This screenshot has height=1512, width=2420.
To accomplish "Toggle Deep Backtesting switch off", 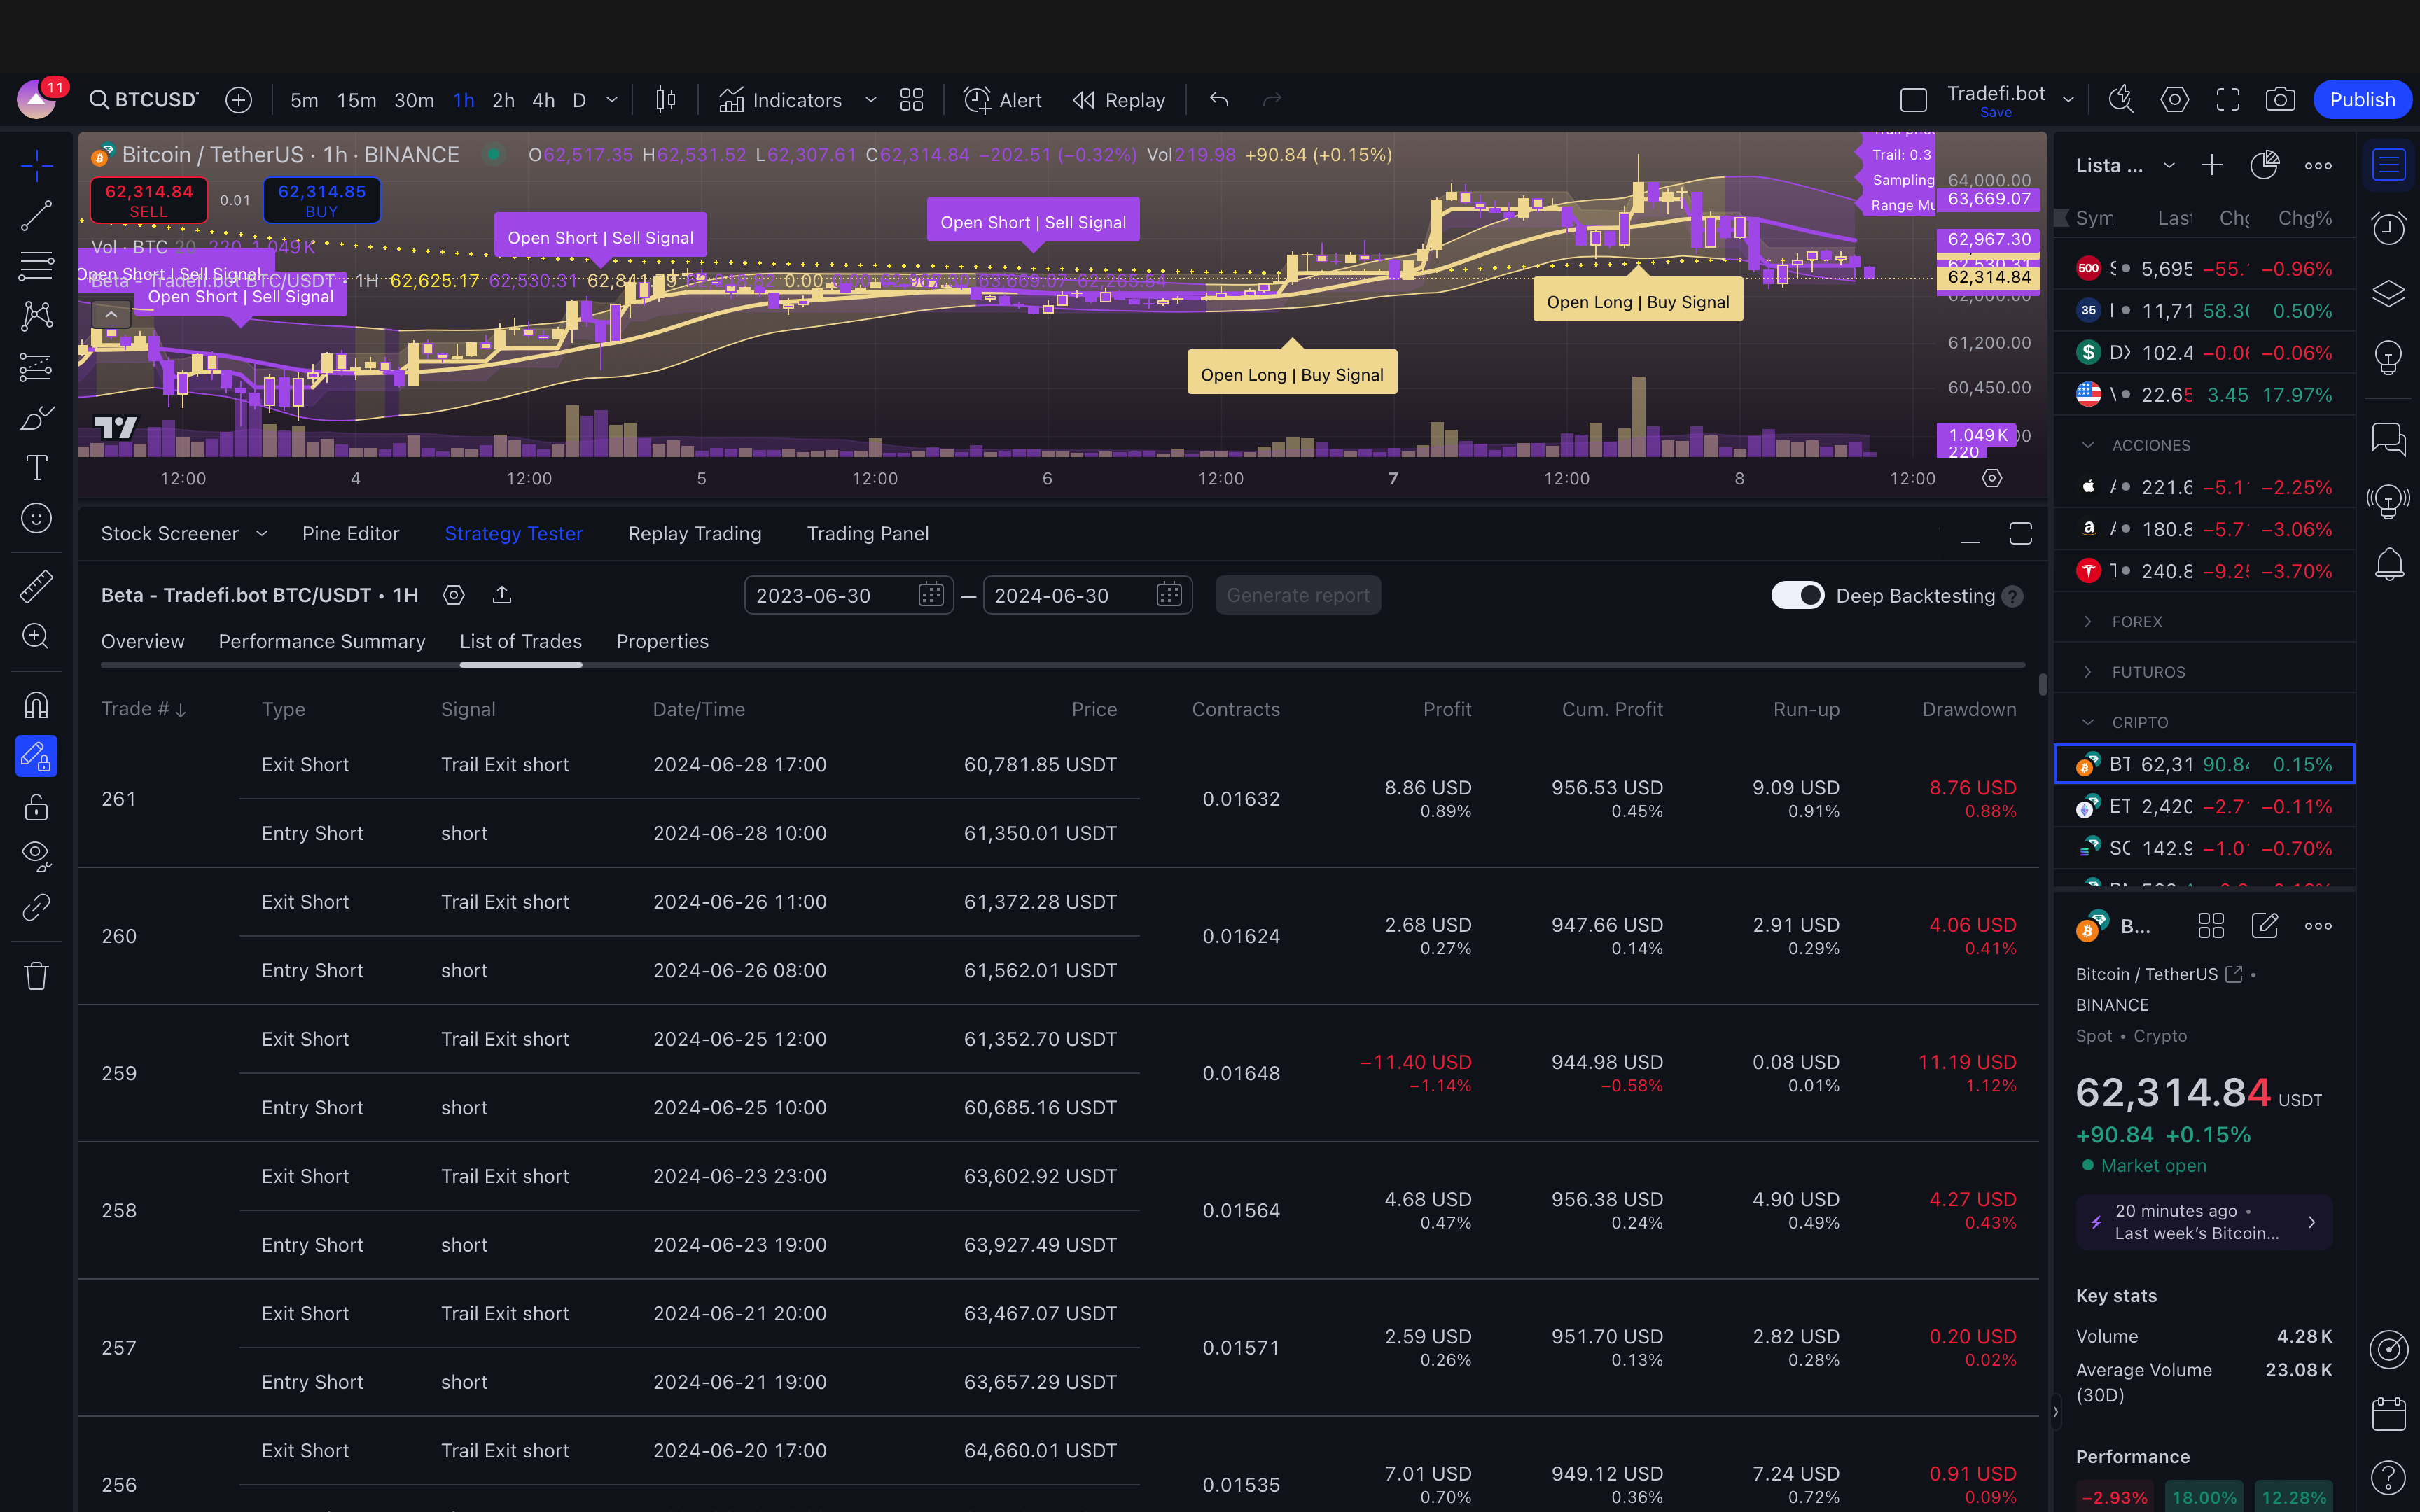I will point(1797,595).
